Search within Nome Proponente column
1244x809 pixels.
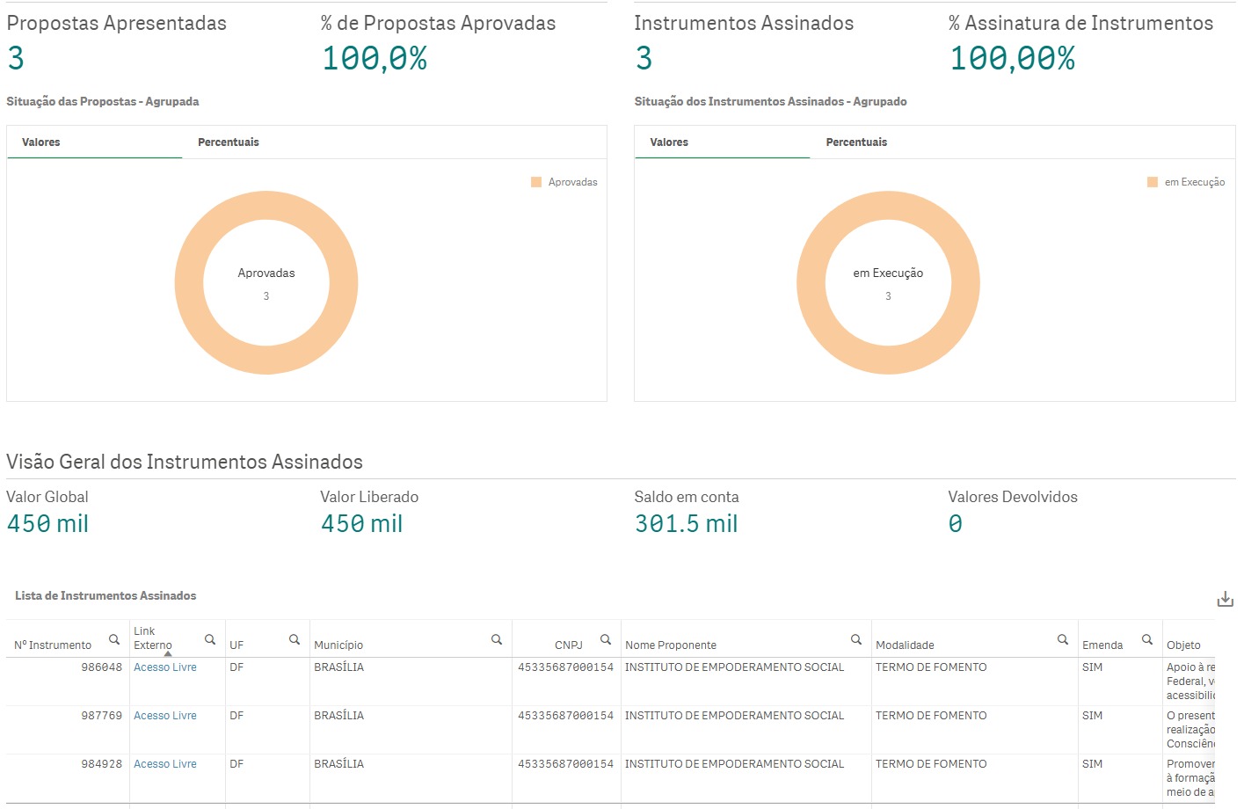click(856, 639)
